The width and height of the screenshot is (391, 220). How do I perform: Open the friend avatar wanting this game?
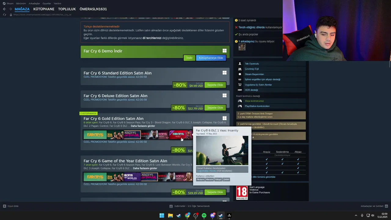(242, 47)
